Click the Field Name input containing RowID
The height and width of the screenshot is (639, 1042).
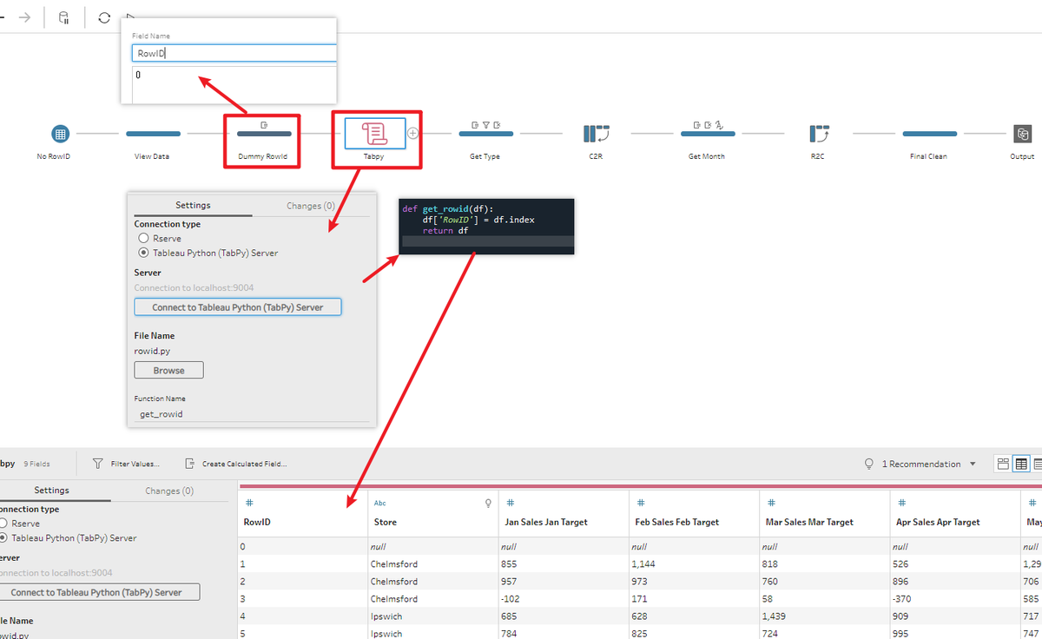pyautogui.click(x=234, y=53)
